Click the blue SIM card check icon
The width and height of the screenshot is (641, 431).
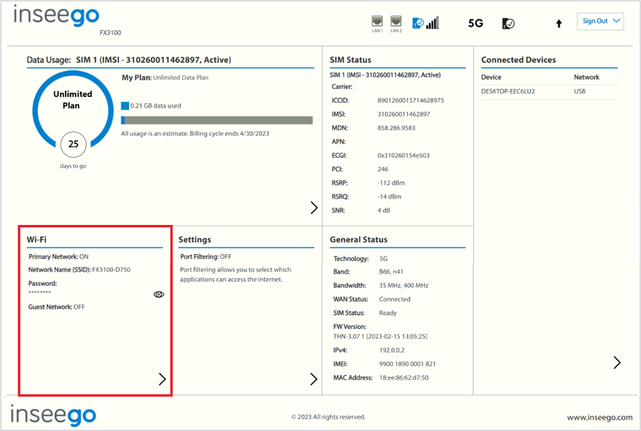pyautogui.click(x=418, y=23)
